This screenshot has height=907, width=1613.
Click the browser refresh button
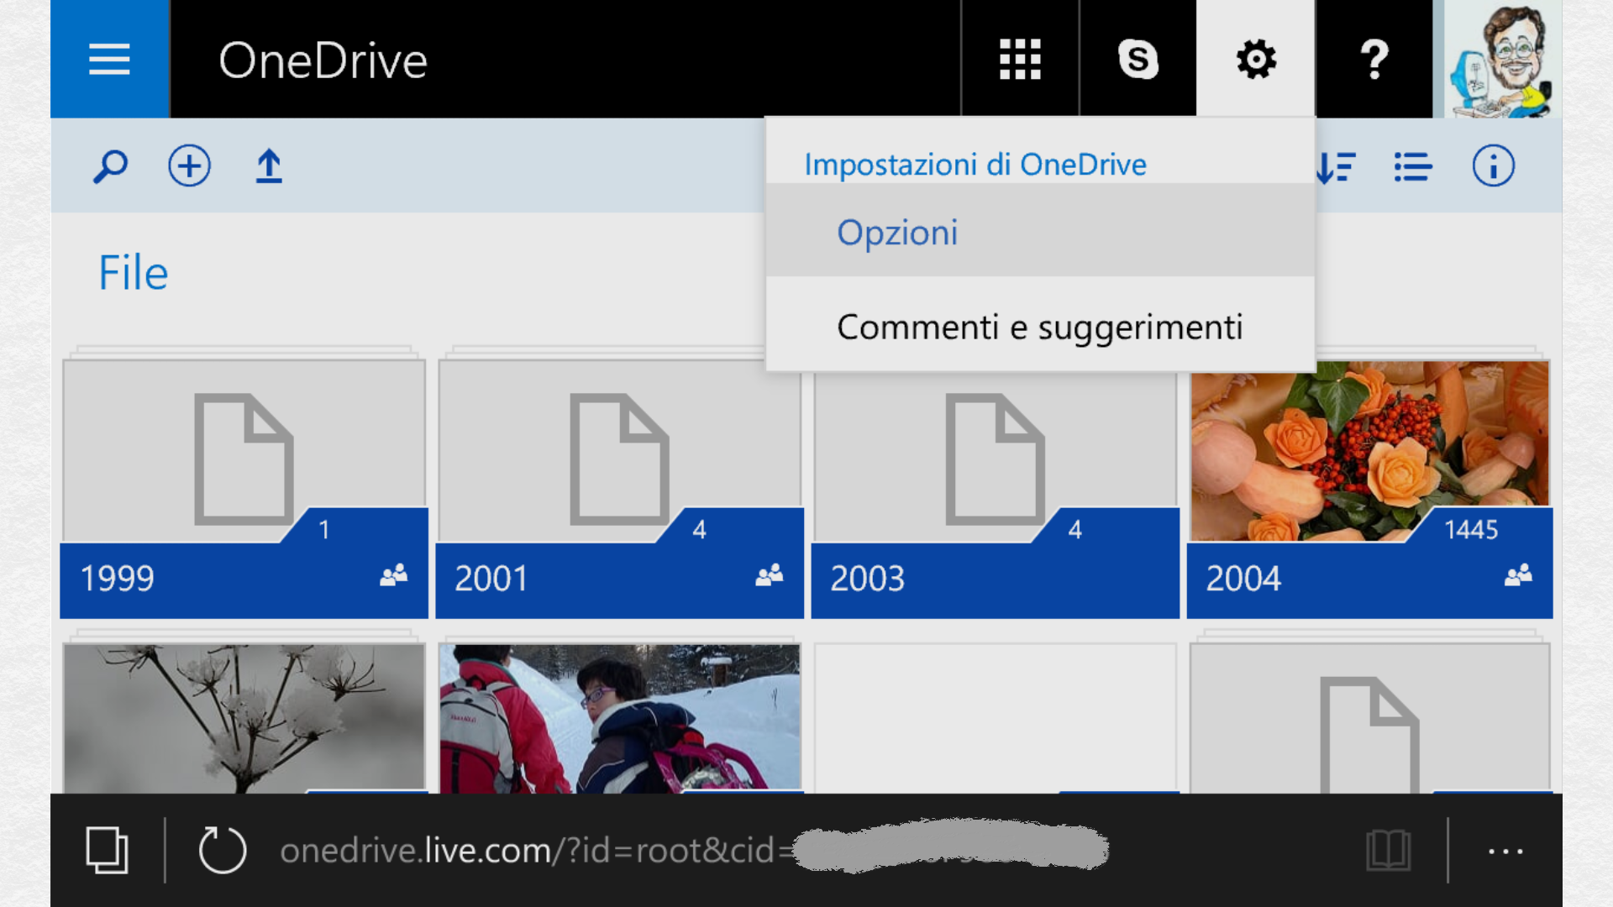point(223,850)
